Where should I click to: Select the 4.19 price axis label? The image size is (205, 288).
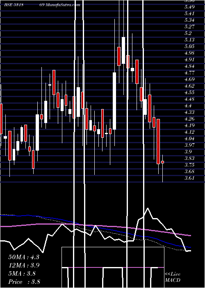pos(189,125)
